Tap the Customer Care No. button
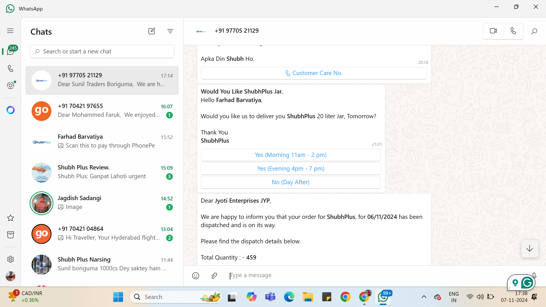Viewport: 546px width, 307px height. coord(314,73)
